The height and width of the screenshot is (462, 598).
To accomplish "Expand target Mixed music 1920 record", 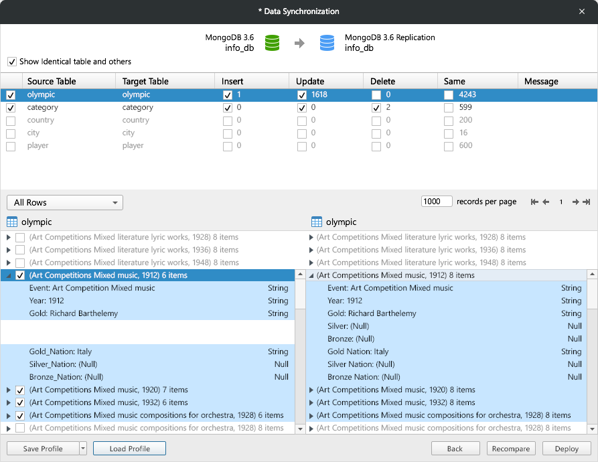I will pyautogui.click(x=311, y=390).
